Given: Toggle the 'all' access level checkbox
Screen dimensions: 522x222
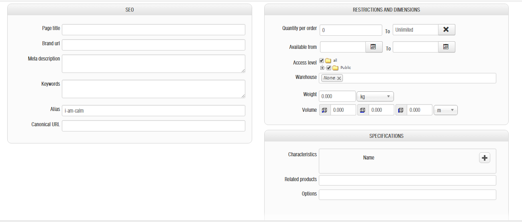Looking at the screenshot, I should [x=322, y=61].
